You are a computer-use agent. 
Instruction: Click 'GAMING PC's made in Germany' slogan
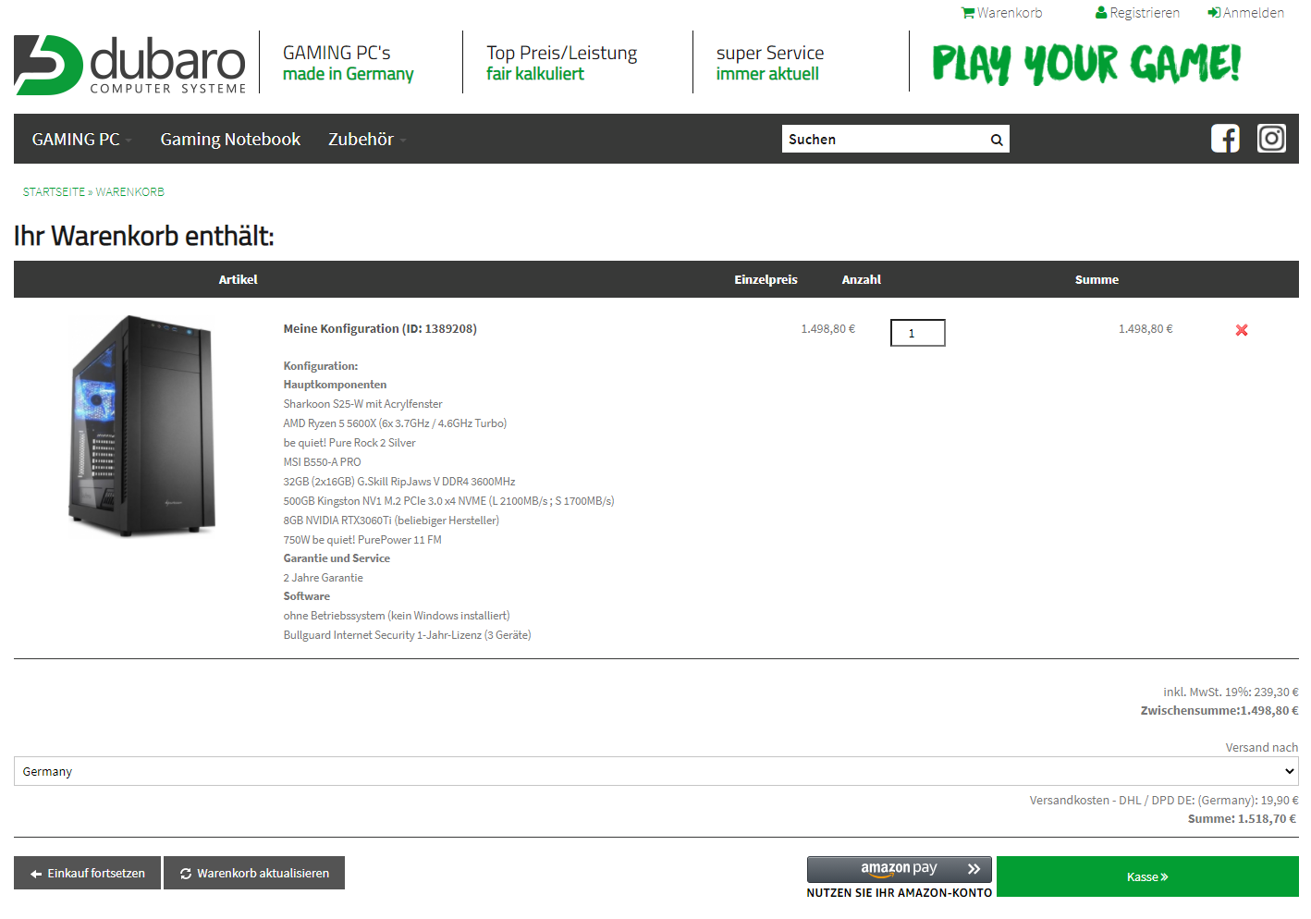[349, 63]
